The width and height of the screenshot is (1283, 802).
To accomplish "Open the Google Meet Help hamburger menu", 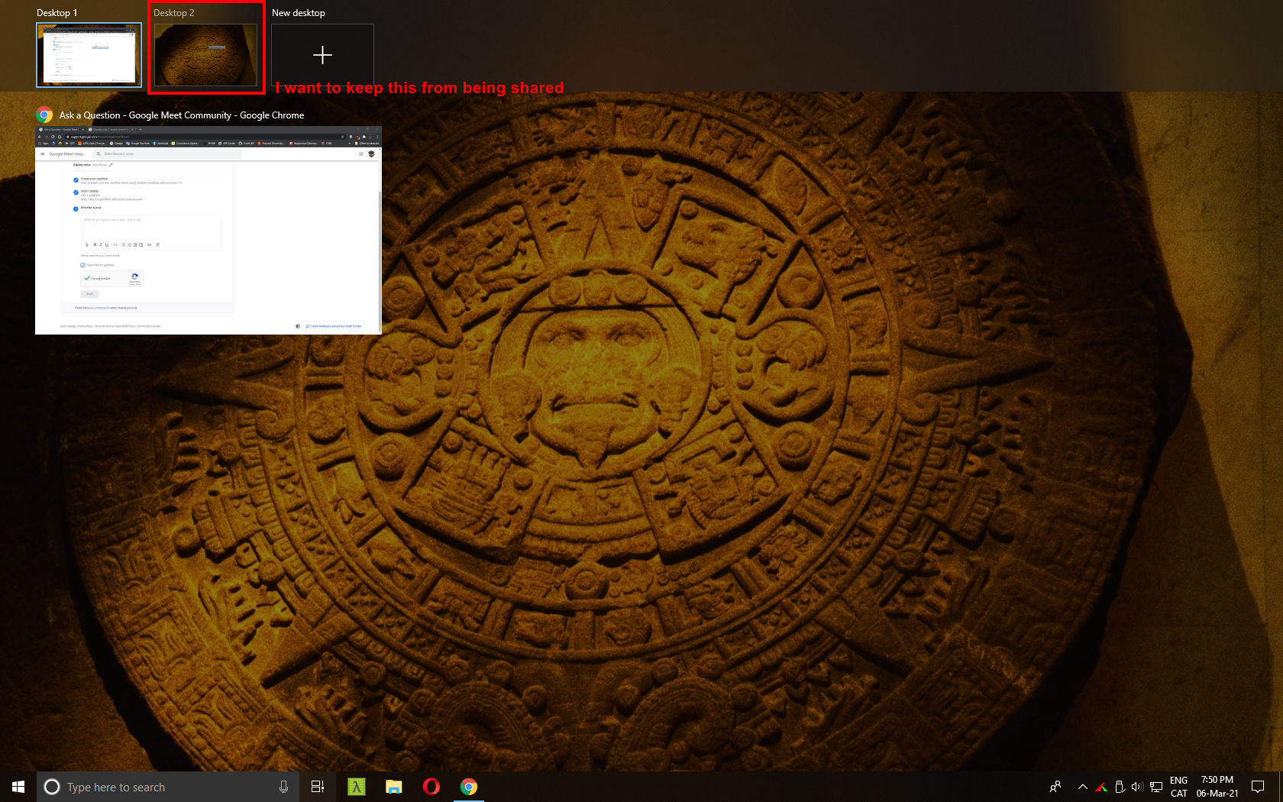I will (42, 154).
